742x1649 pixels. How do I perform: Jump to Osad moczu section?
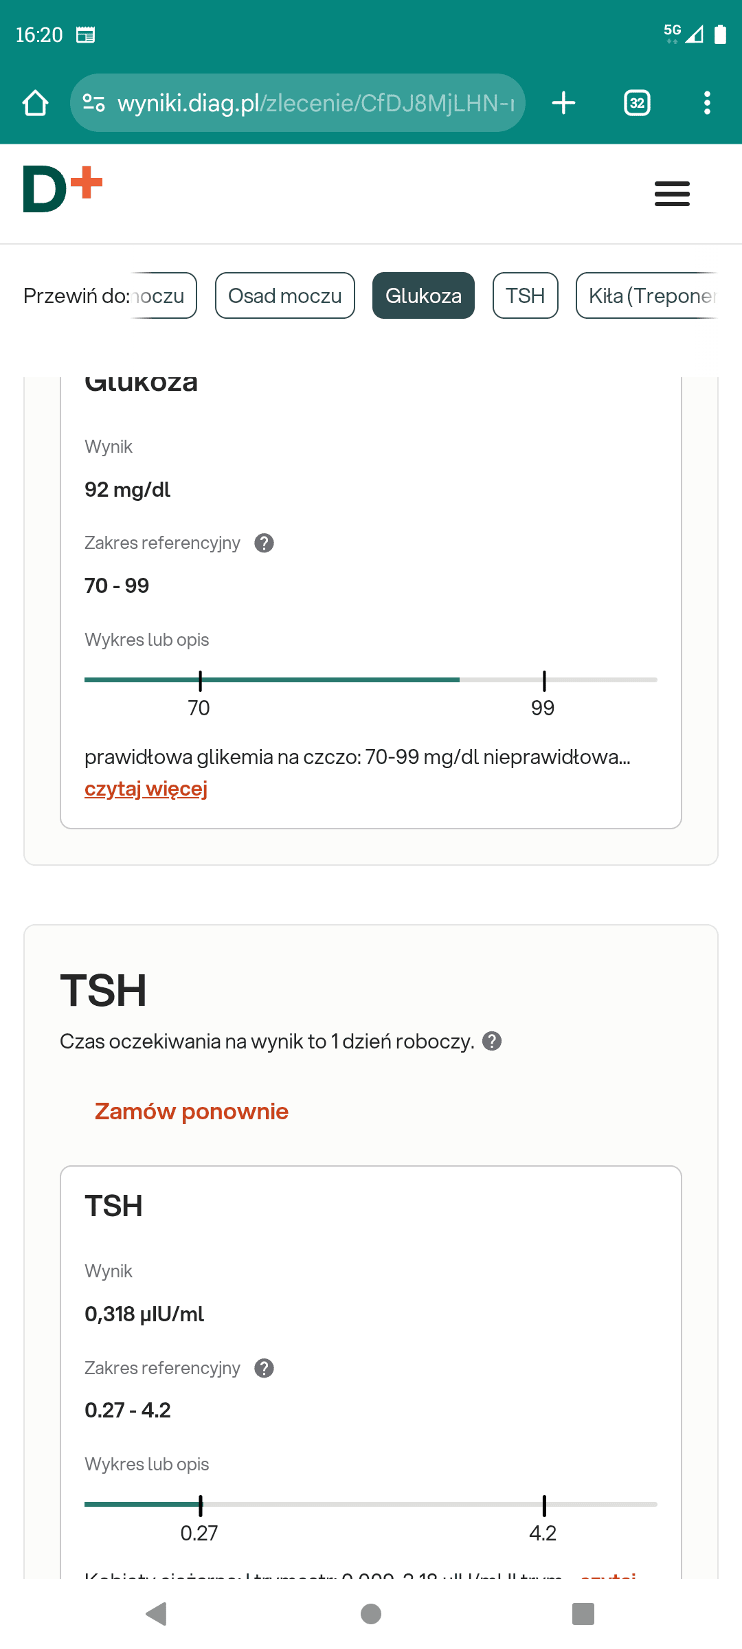click(x=284, y=296)
